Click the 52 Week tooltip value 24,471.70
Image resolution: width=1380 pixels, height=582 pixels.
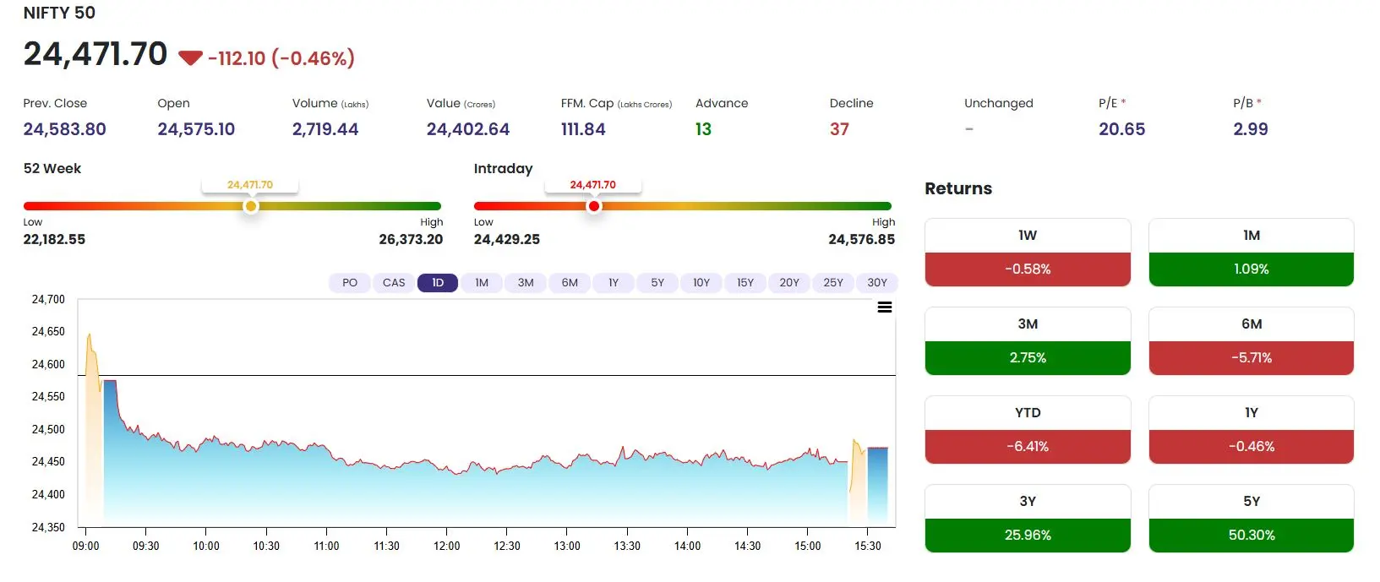(x=250, y=185)
